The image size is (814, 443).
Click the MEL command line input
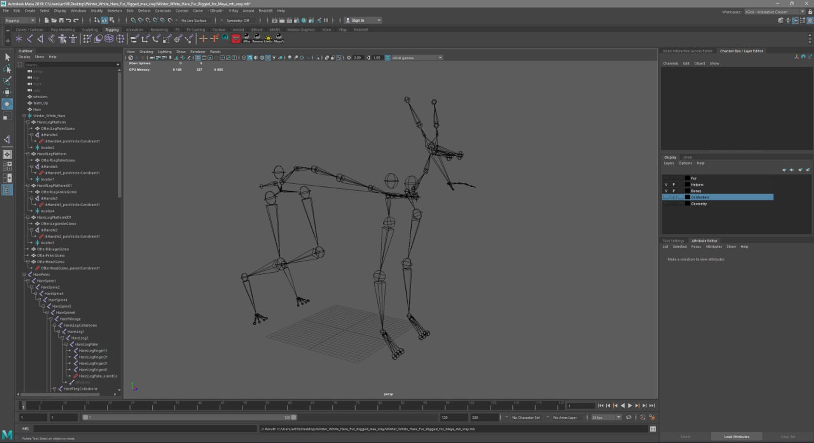click(145, 429)
